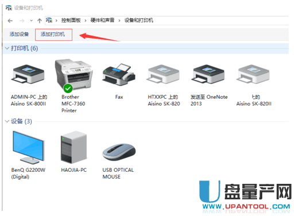Click 添加设备 toolbar button

19,34
